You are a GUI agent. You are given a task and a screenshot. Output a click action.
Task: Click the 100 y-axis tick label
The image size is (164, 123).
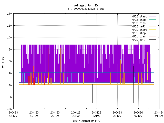(x=9, y=37)
